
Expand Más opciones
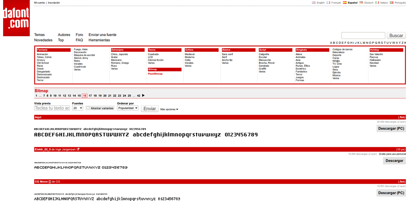[169, 109]
